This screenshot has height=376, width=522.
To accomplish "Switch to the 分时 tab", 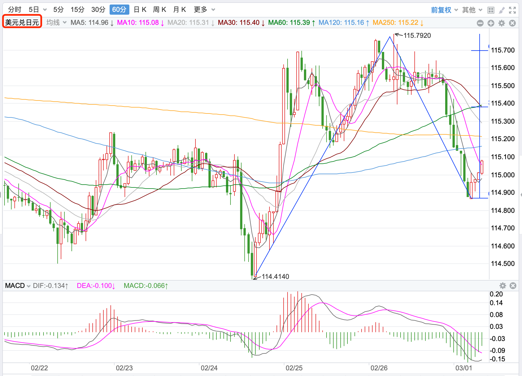I will click(x=15, y=10).
